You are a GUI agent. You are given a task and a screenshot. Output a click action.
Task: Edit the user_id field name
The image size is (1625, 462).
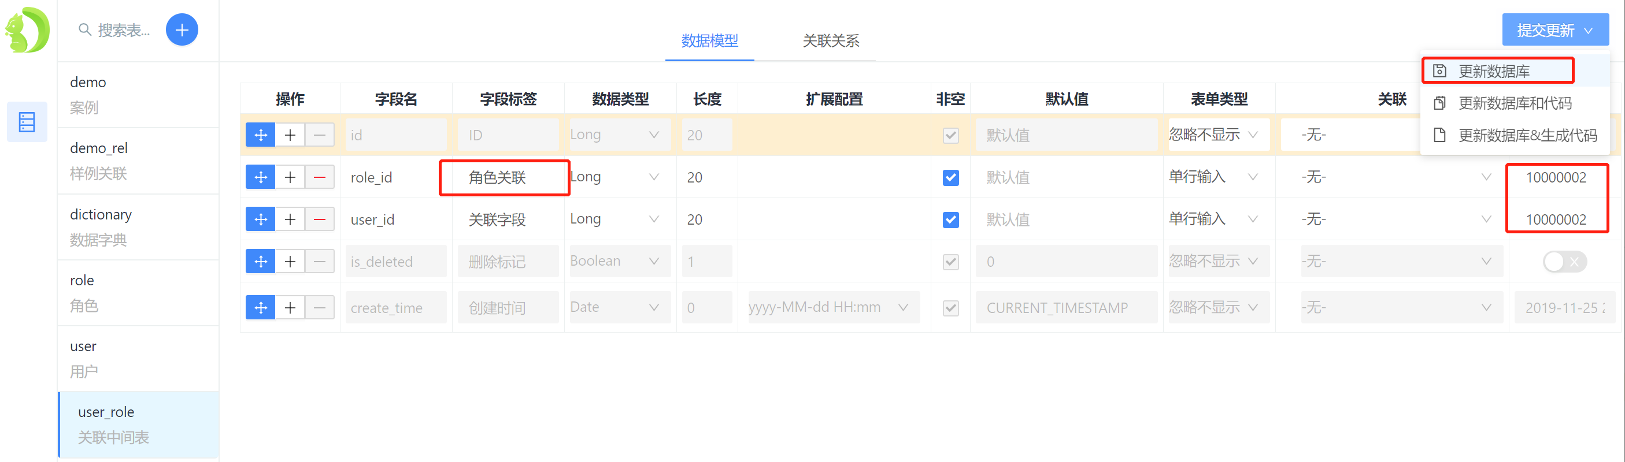tap(395, 219)
